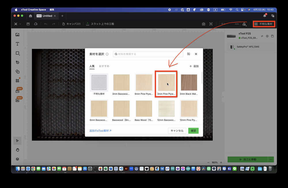Expand options next to 加工に移動 button

tap(270, 159)
